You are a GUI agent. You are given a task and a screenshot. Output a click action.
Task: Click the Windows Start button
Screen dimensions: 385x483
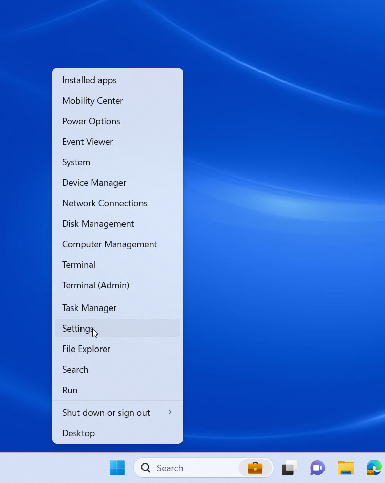coord(117,468)
